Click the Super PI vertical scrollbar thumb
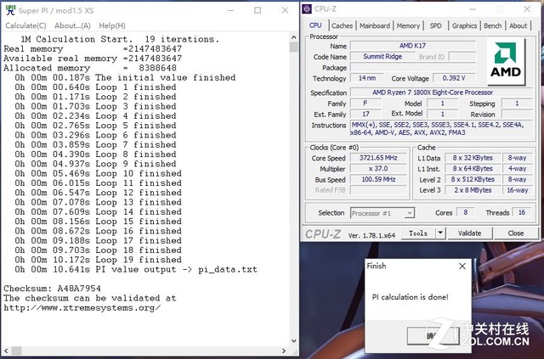 294,47
